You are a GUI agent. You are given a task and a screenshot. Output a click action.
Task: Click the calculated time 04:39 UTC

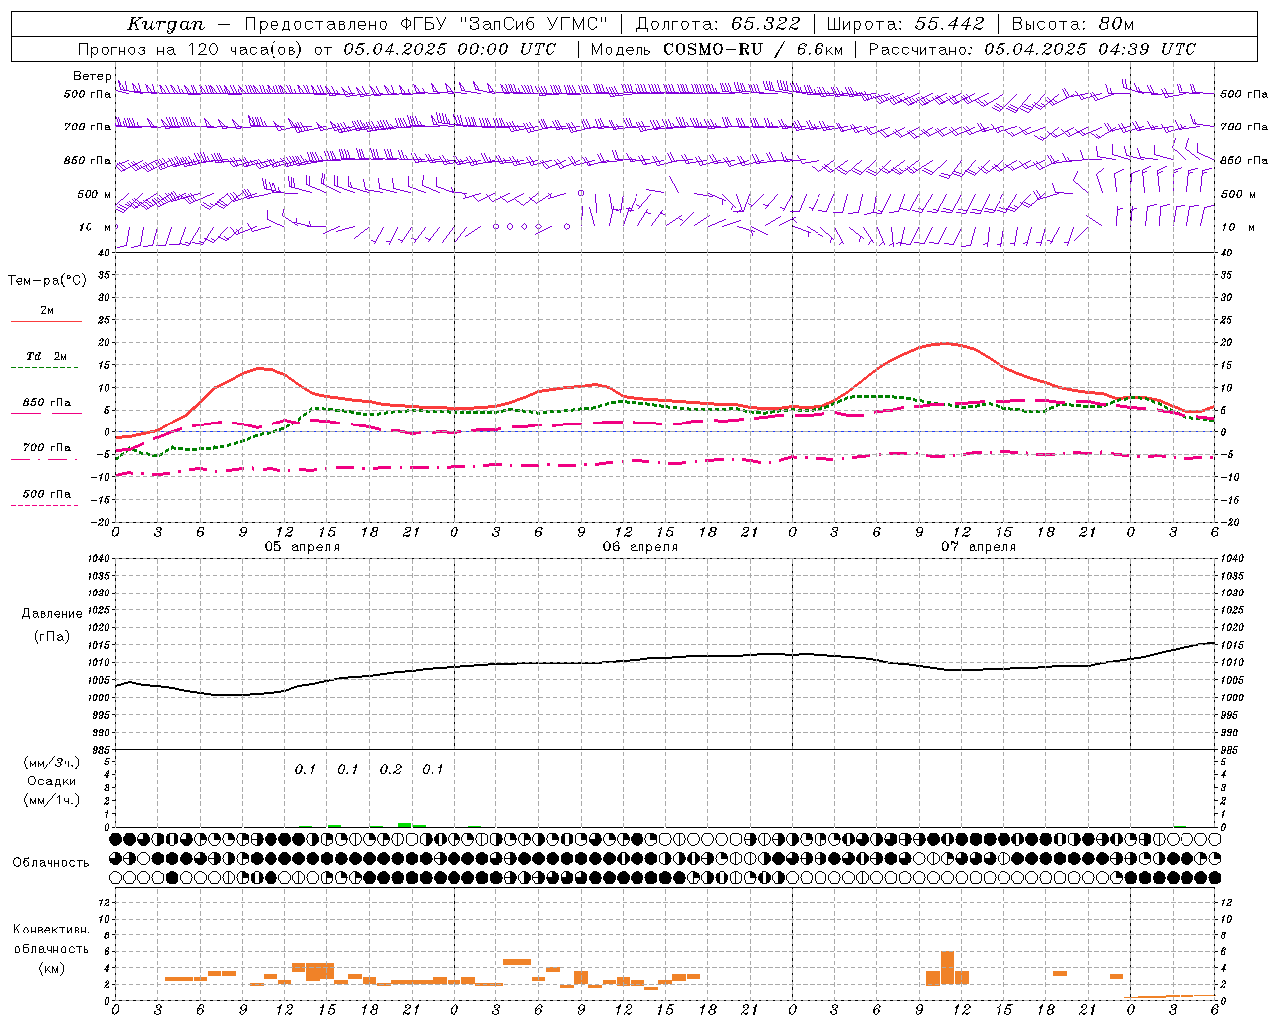click(x=1147, y=49)
